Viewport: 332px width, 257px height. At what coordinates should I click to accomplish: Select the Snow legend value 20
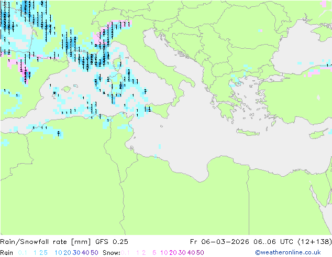click(x=173, y=253)
